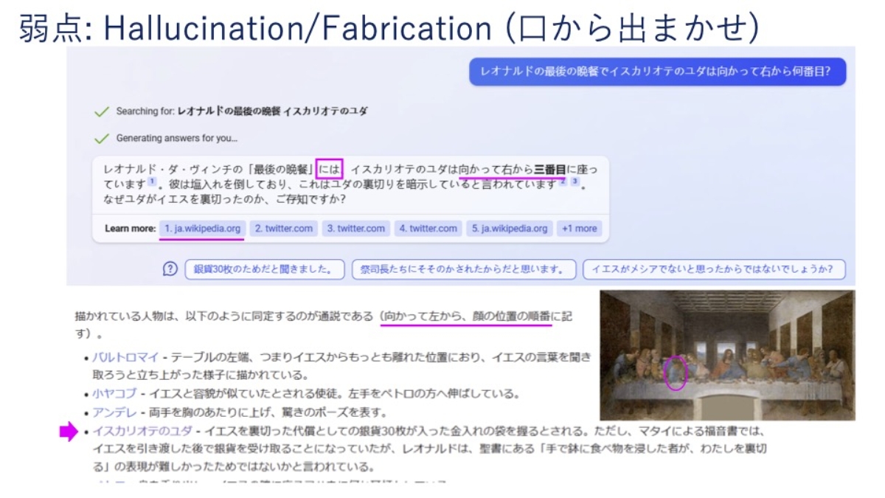Open the "2. twitter.com" reference link
Screen dimensions: 885x498
point(285,229)
